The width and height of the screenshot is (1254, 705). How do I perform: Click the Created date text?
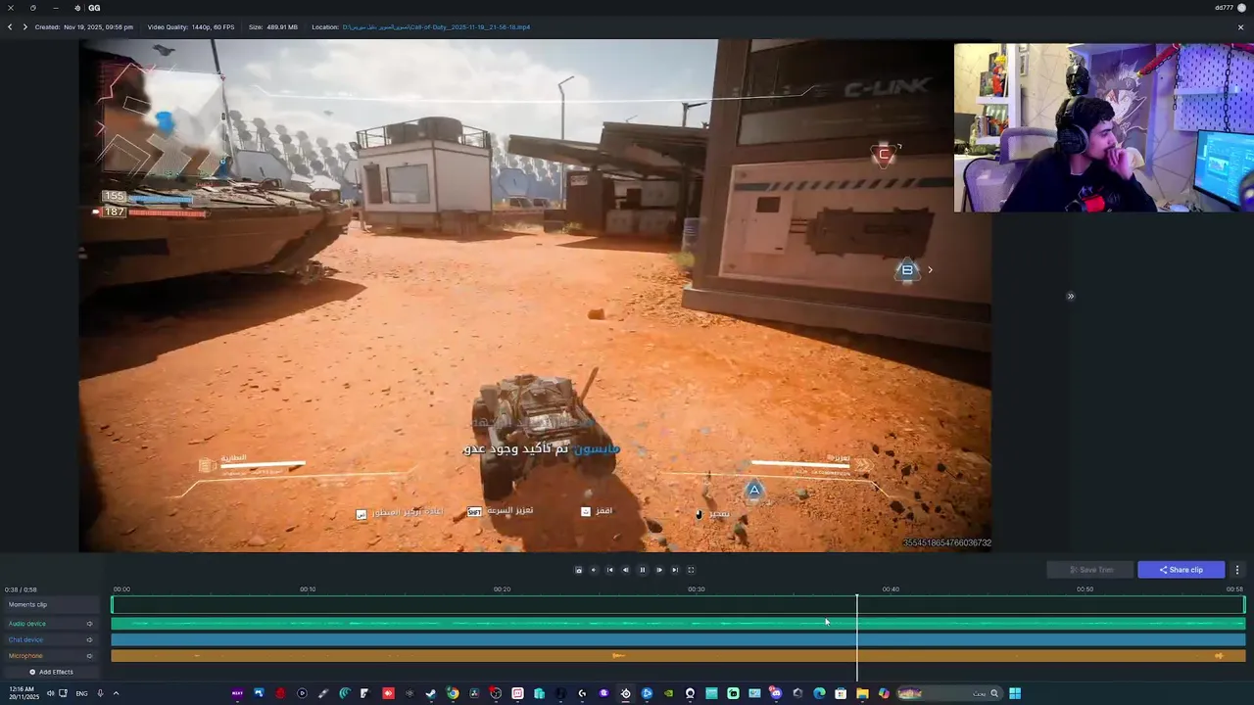coord(84,27)
